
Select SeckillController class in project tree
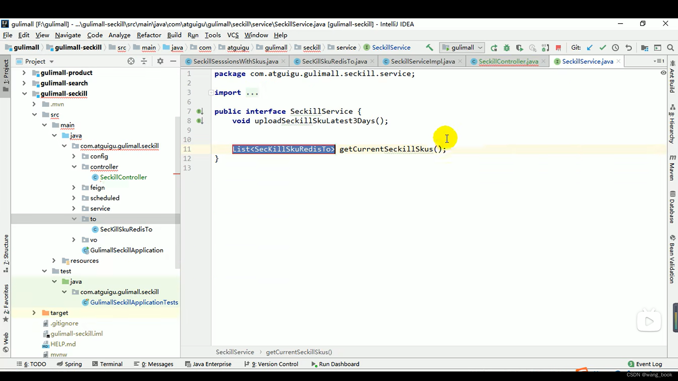click(x=123, y=177)
